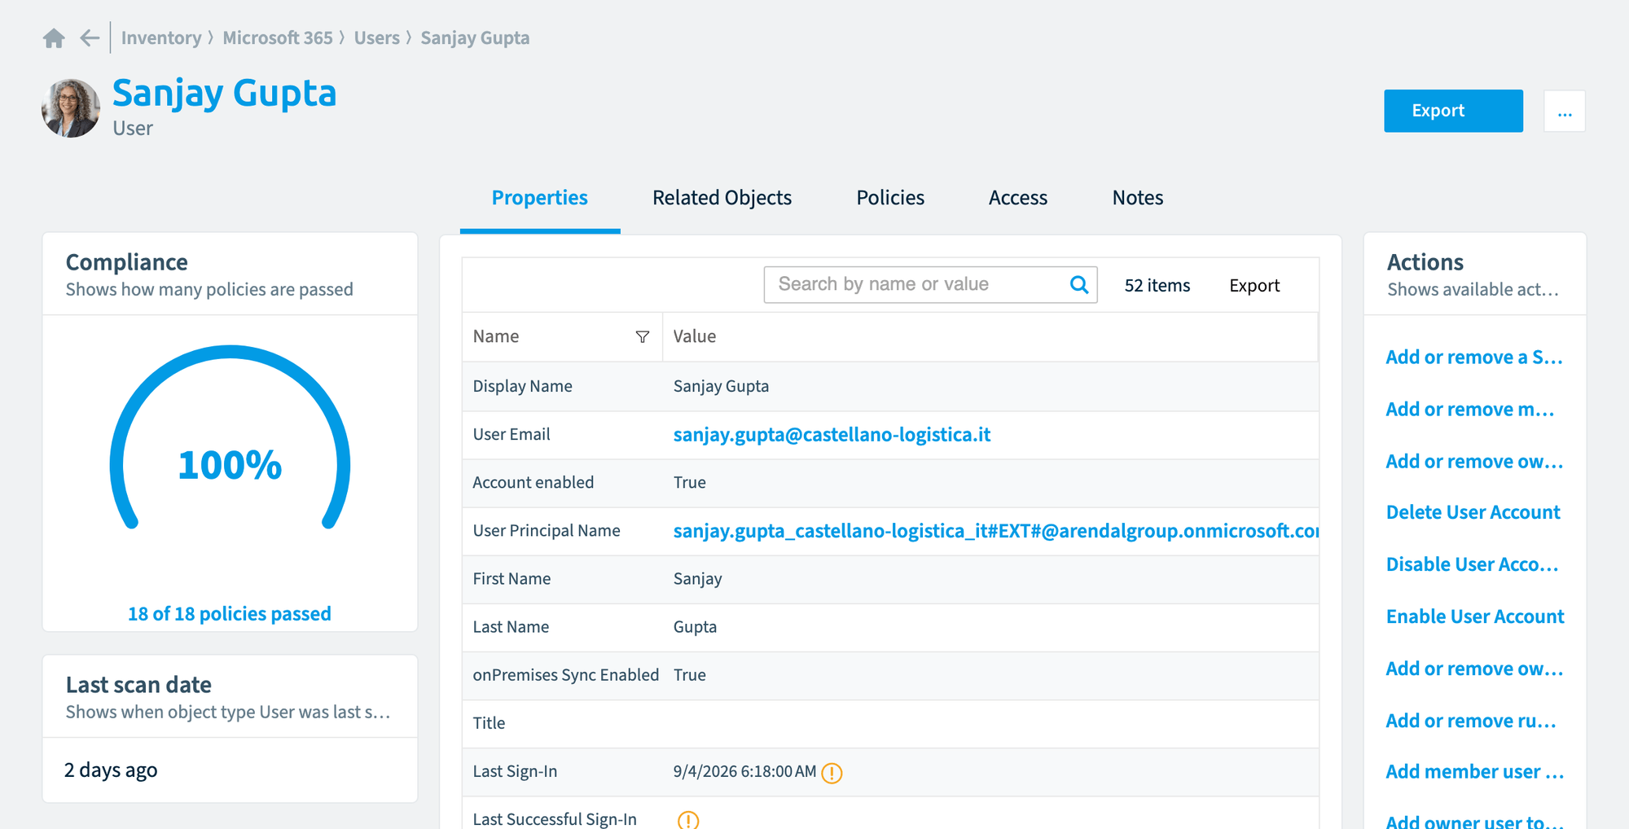Focus the Search by name or value field
The image size is (1629, 829).
click(930, 284)
